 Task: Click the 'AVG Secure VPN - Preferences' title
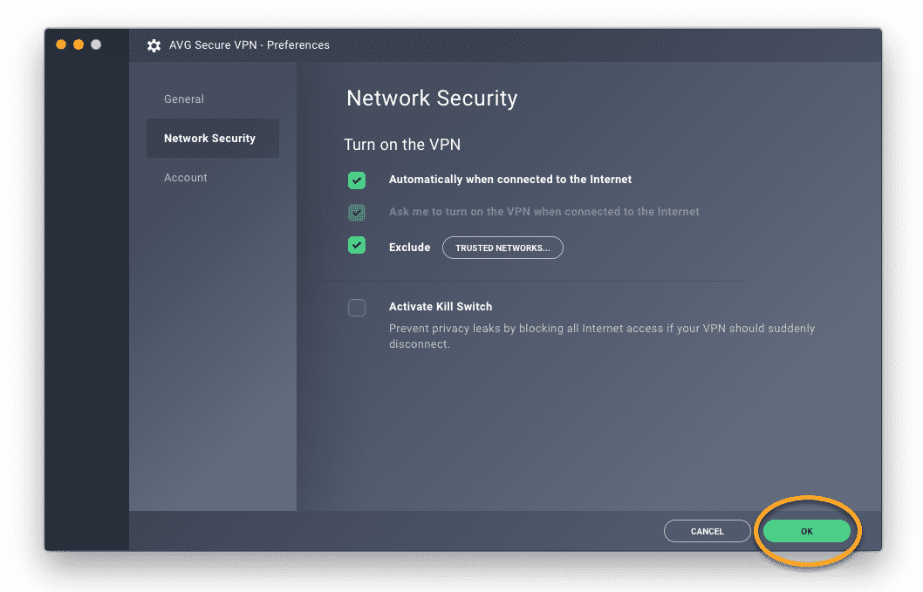249,45
